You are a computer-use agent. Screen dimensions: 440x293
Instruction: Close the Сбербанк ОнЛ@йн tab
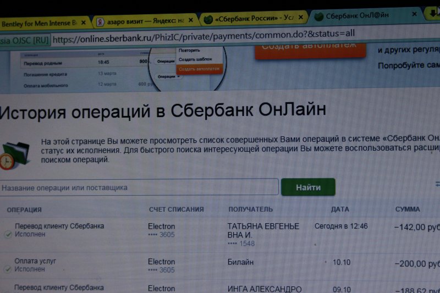pos(414,14)
